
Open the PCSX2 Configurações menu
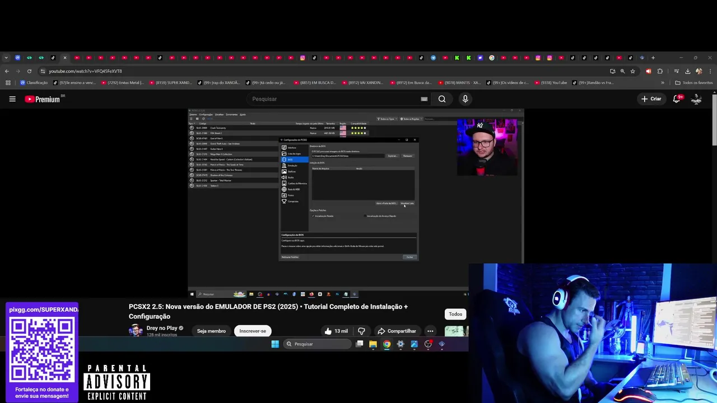pos(206,114)
